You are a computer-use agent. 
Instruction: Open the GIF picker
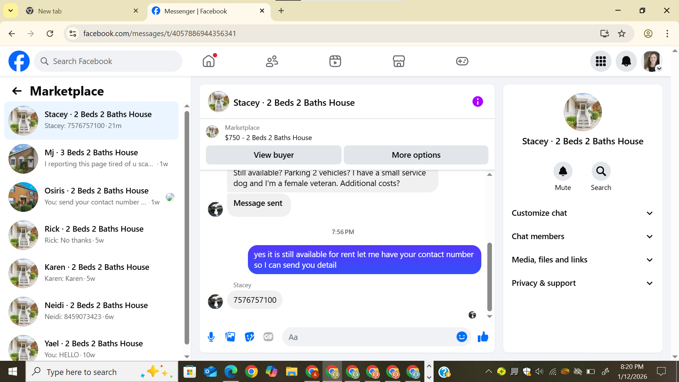tap(268, 337)
